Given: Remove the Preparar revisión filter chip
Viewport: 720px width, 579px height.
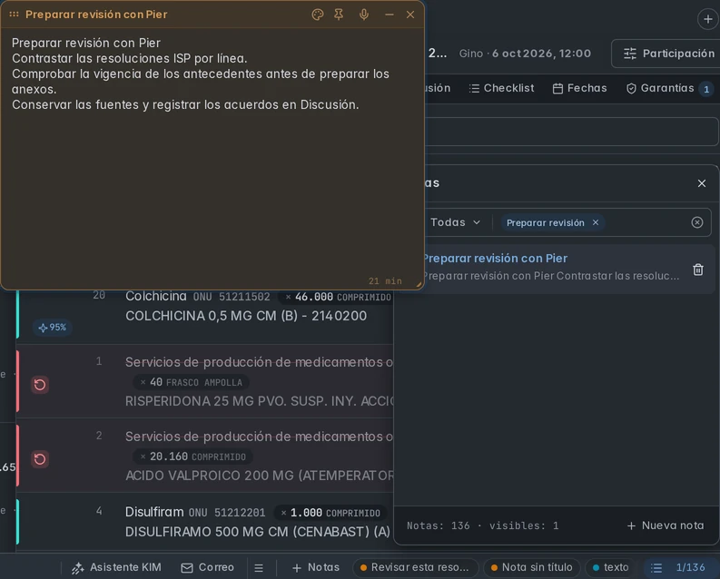Looking at the screenshot, I should [x=596, y=222].
